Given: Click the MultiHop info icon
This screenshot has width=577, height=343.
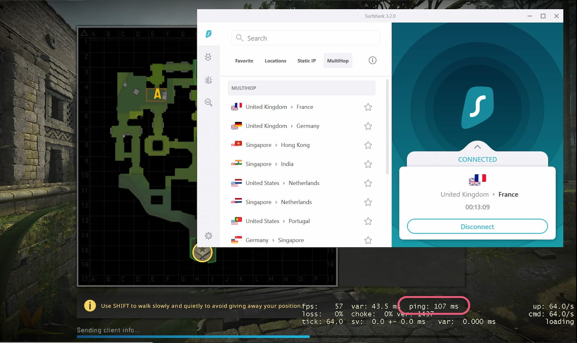Looking at the screenshot, I should click(x=373, y=60).
